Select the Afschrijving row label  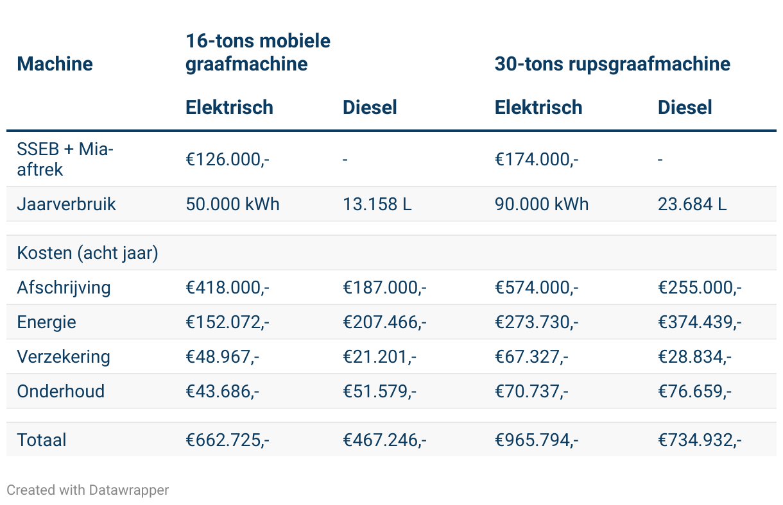click(x=64, y=288)
